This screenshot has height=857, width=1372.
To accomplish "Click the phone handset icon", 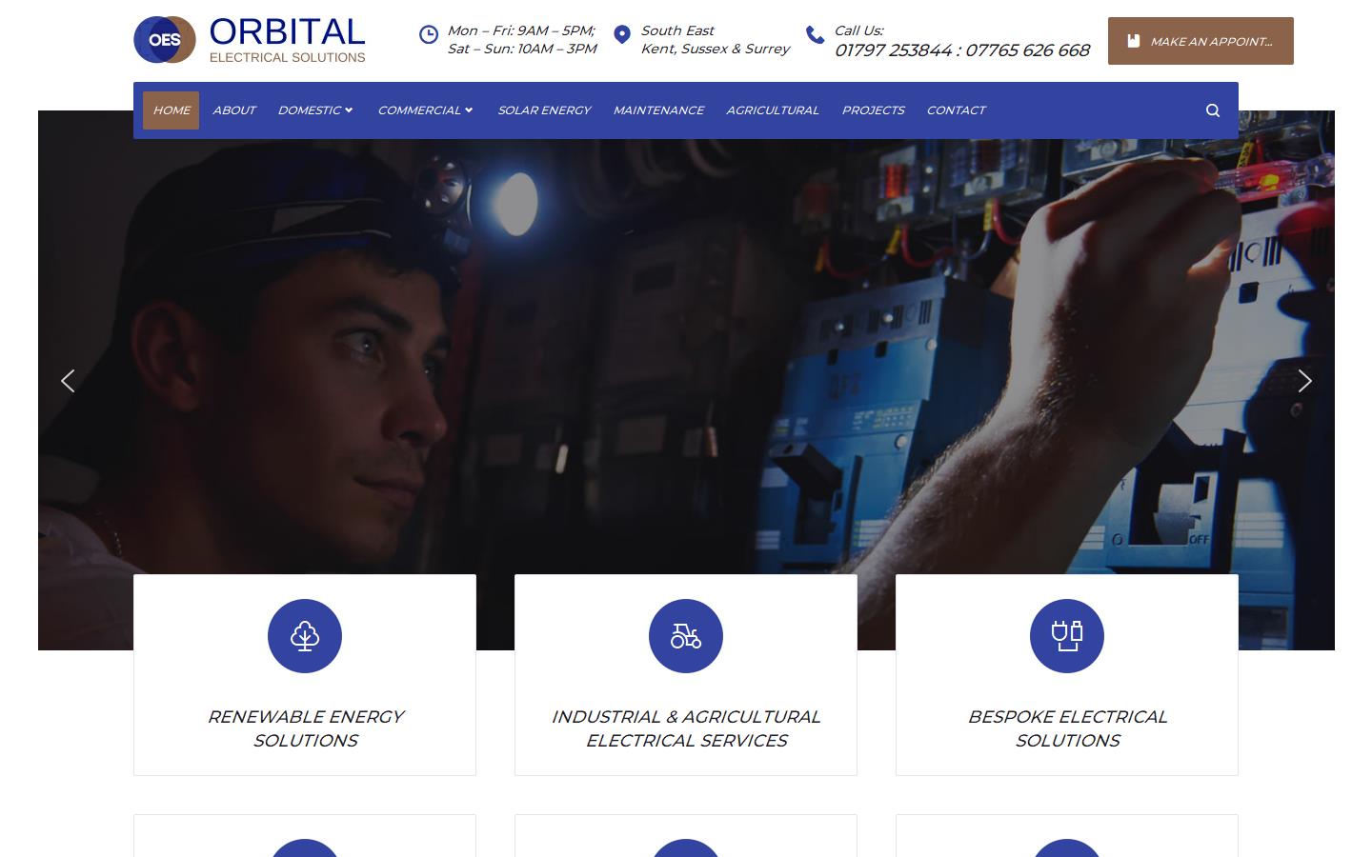I will 815,34.
